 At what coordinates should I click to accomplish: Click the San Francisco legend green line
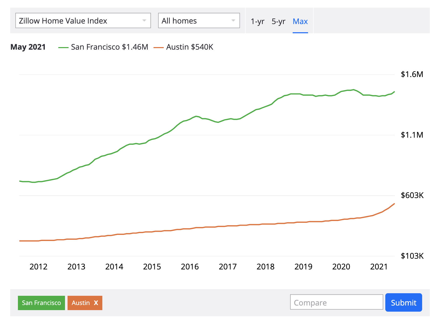click(x=63, y=48)
